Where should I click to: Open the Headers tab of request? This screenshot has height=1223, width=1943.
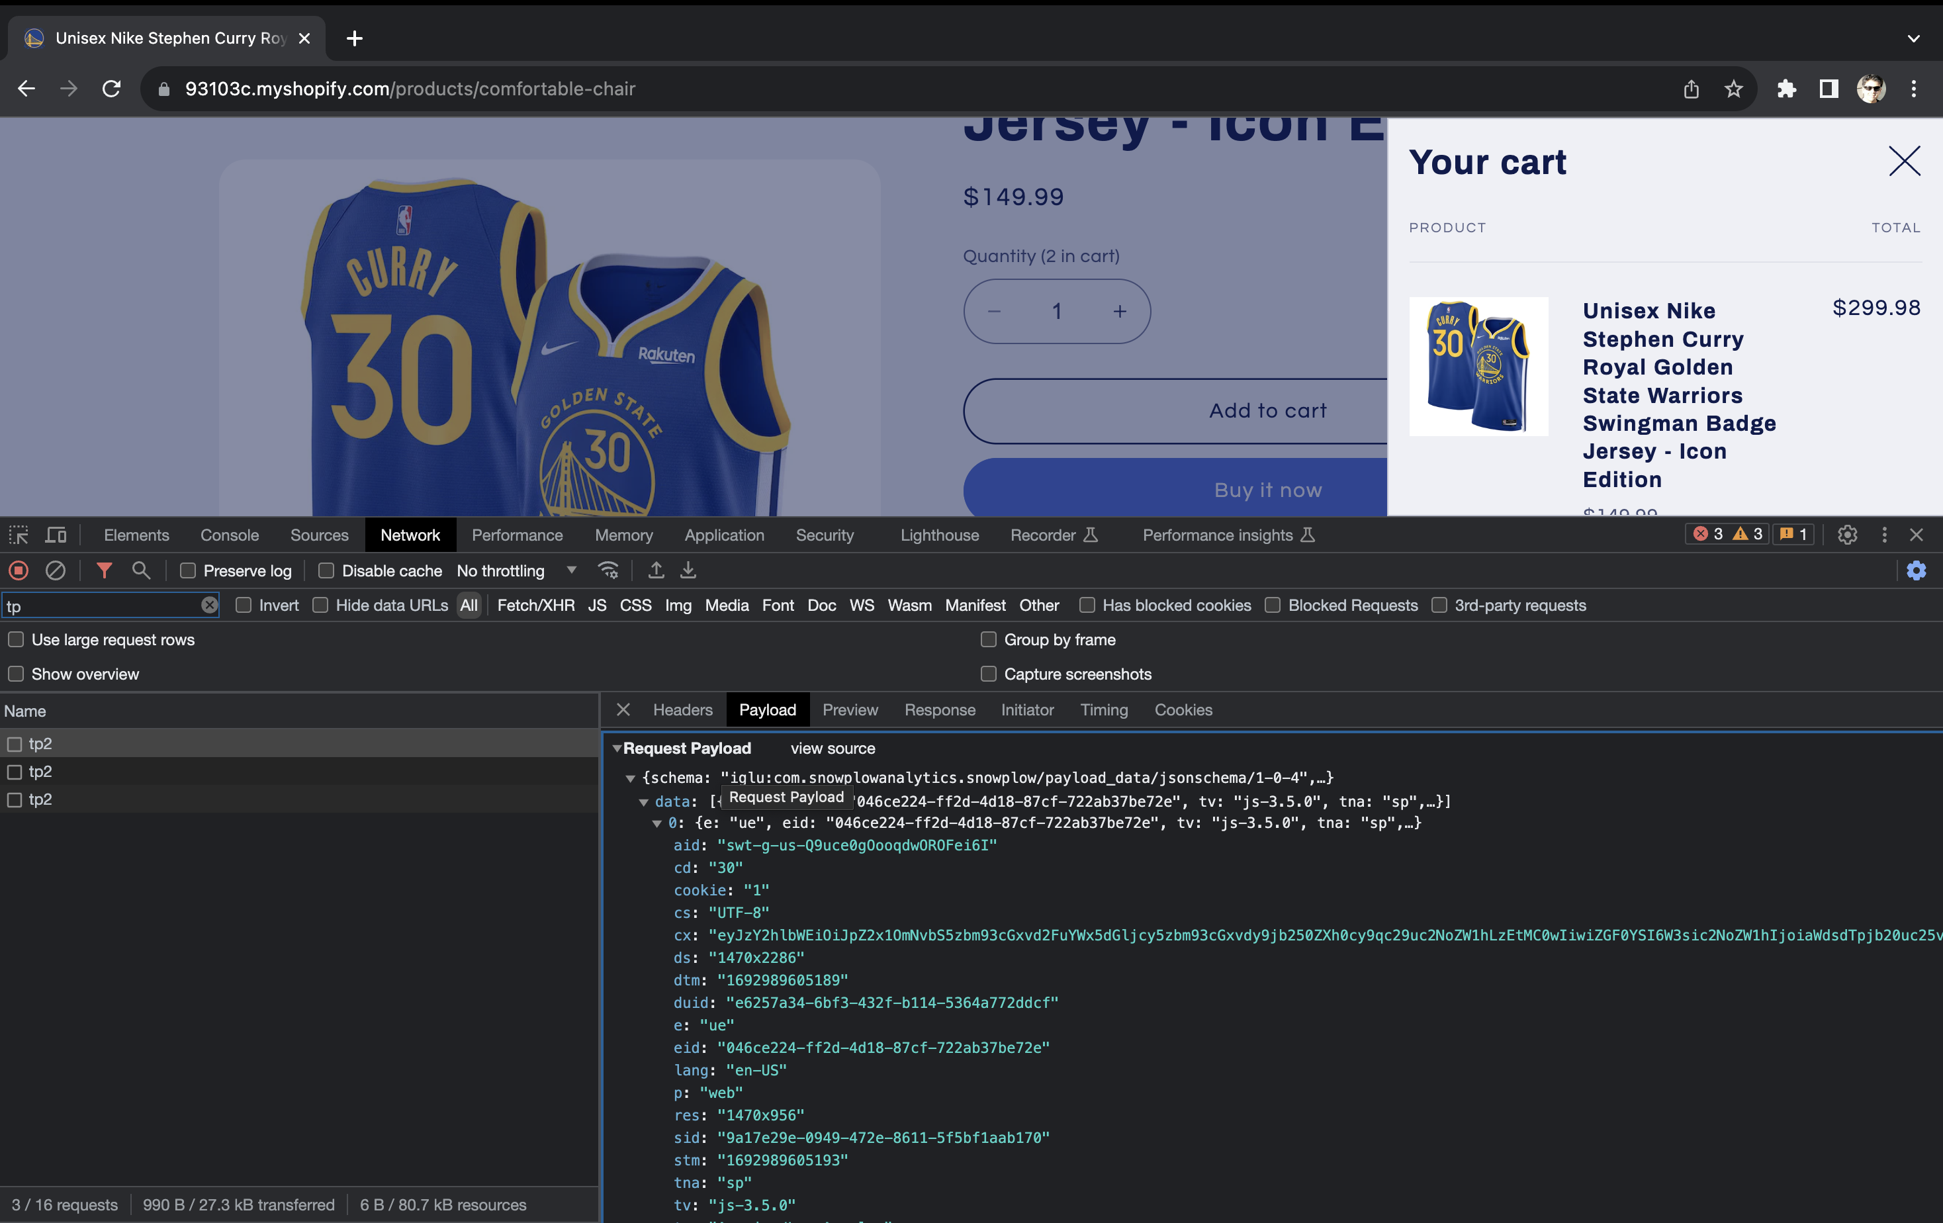683,710
